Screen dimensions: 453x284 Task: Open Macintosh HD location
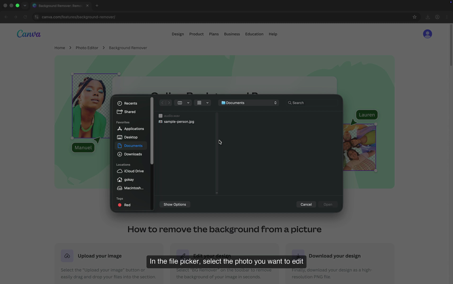coord(131,188)
